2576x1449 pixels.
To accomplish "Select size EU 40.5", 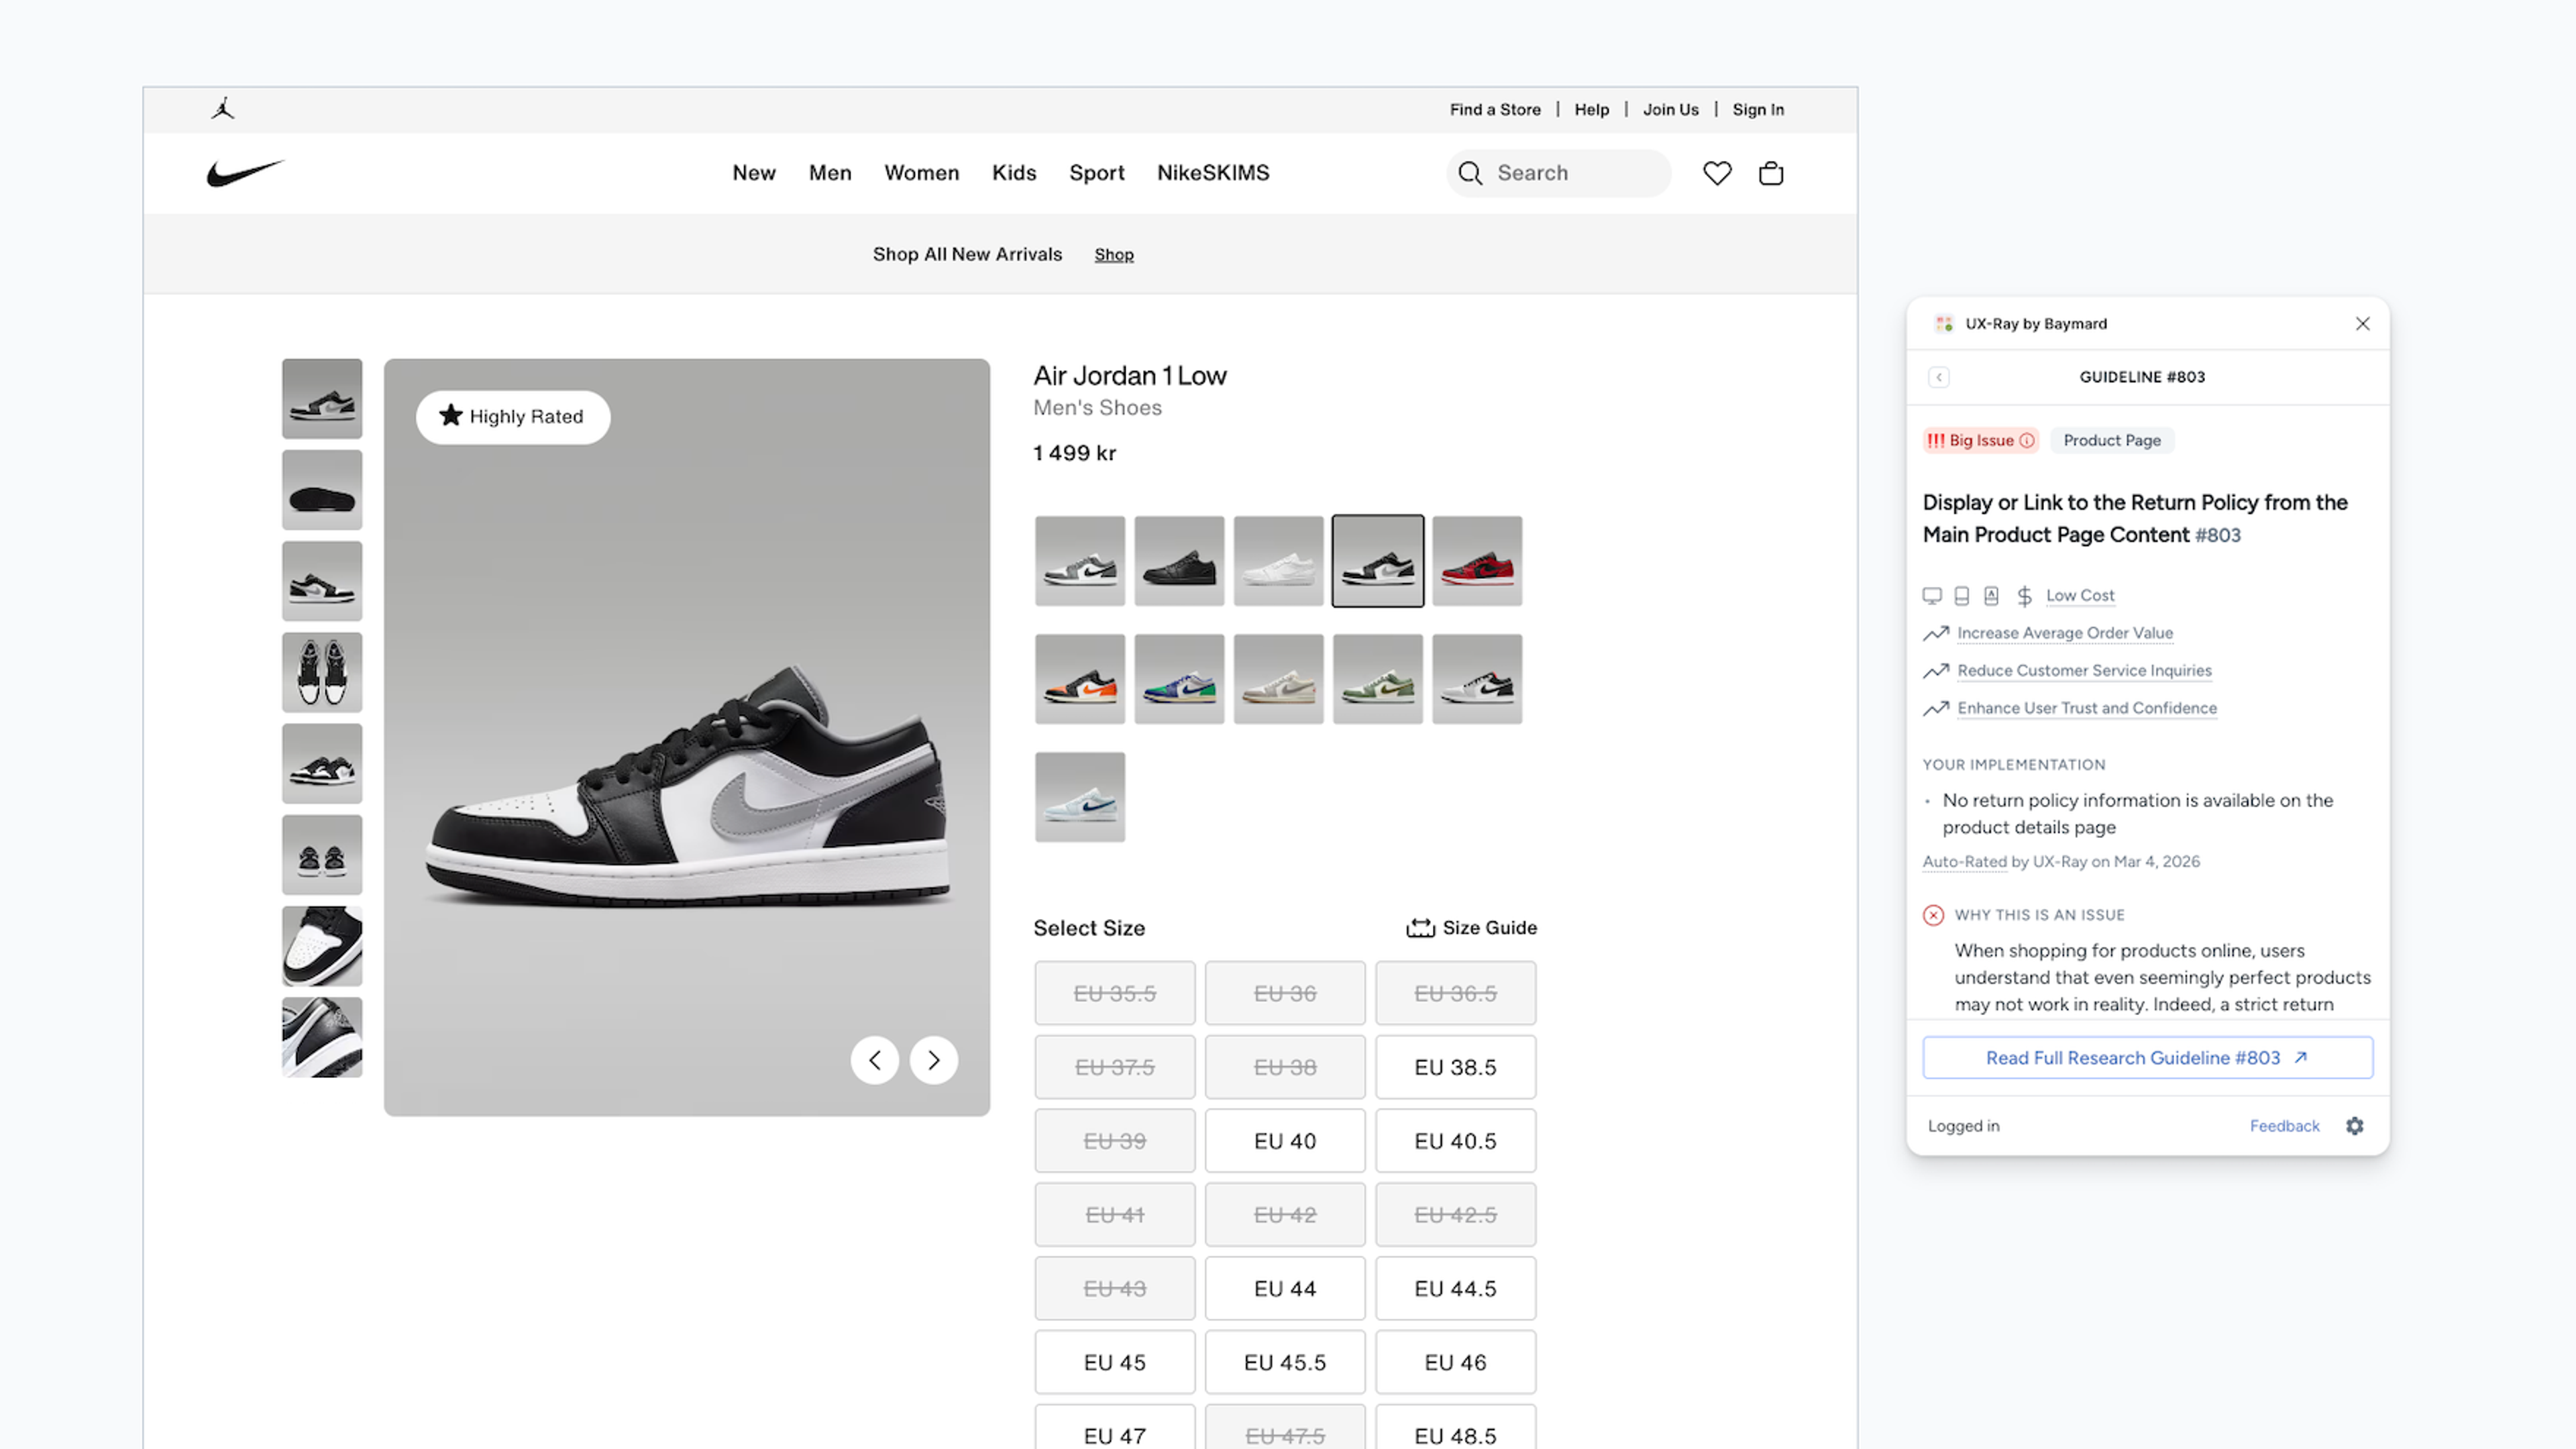I will pos(1455,1141).
